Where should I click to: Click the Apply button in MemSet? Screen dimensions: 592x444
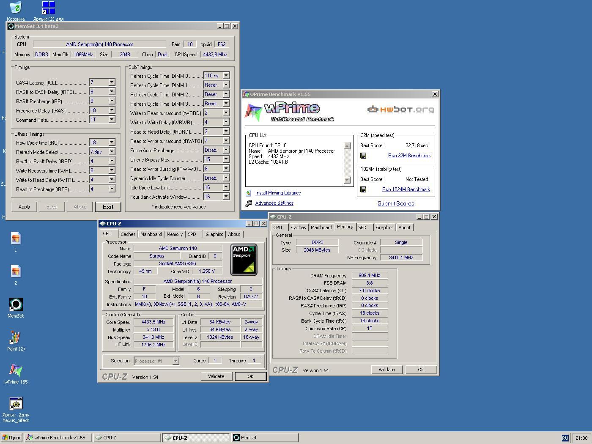click(x=24, y=207)
